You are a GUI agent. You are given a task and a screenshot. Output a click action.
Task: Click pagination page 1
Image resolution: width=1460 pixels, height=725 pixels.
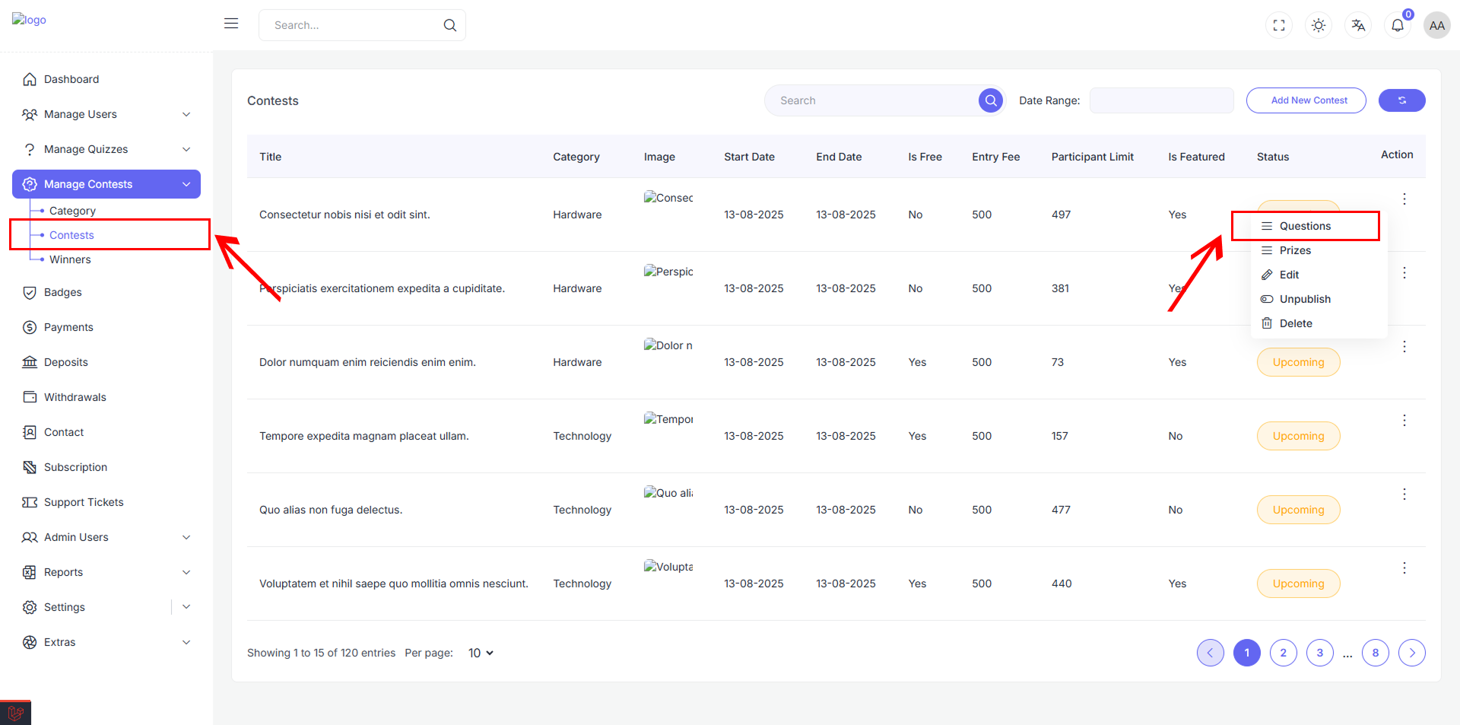1247,653
